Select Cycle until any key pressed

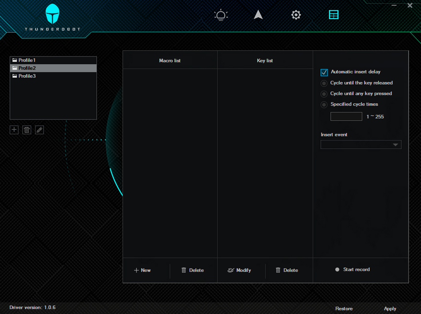[324, 94]
